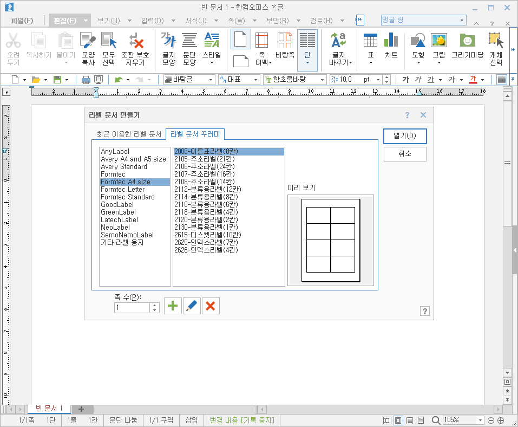Image resolution: width=518 pixels, height=427 pixels.
Task: Expand the Open file dropdown arrow
Action: click(x=45, y=80)
